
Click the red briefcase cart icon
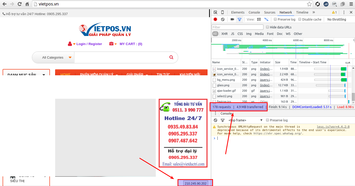[x=111, y=44]
